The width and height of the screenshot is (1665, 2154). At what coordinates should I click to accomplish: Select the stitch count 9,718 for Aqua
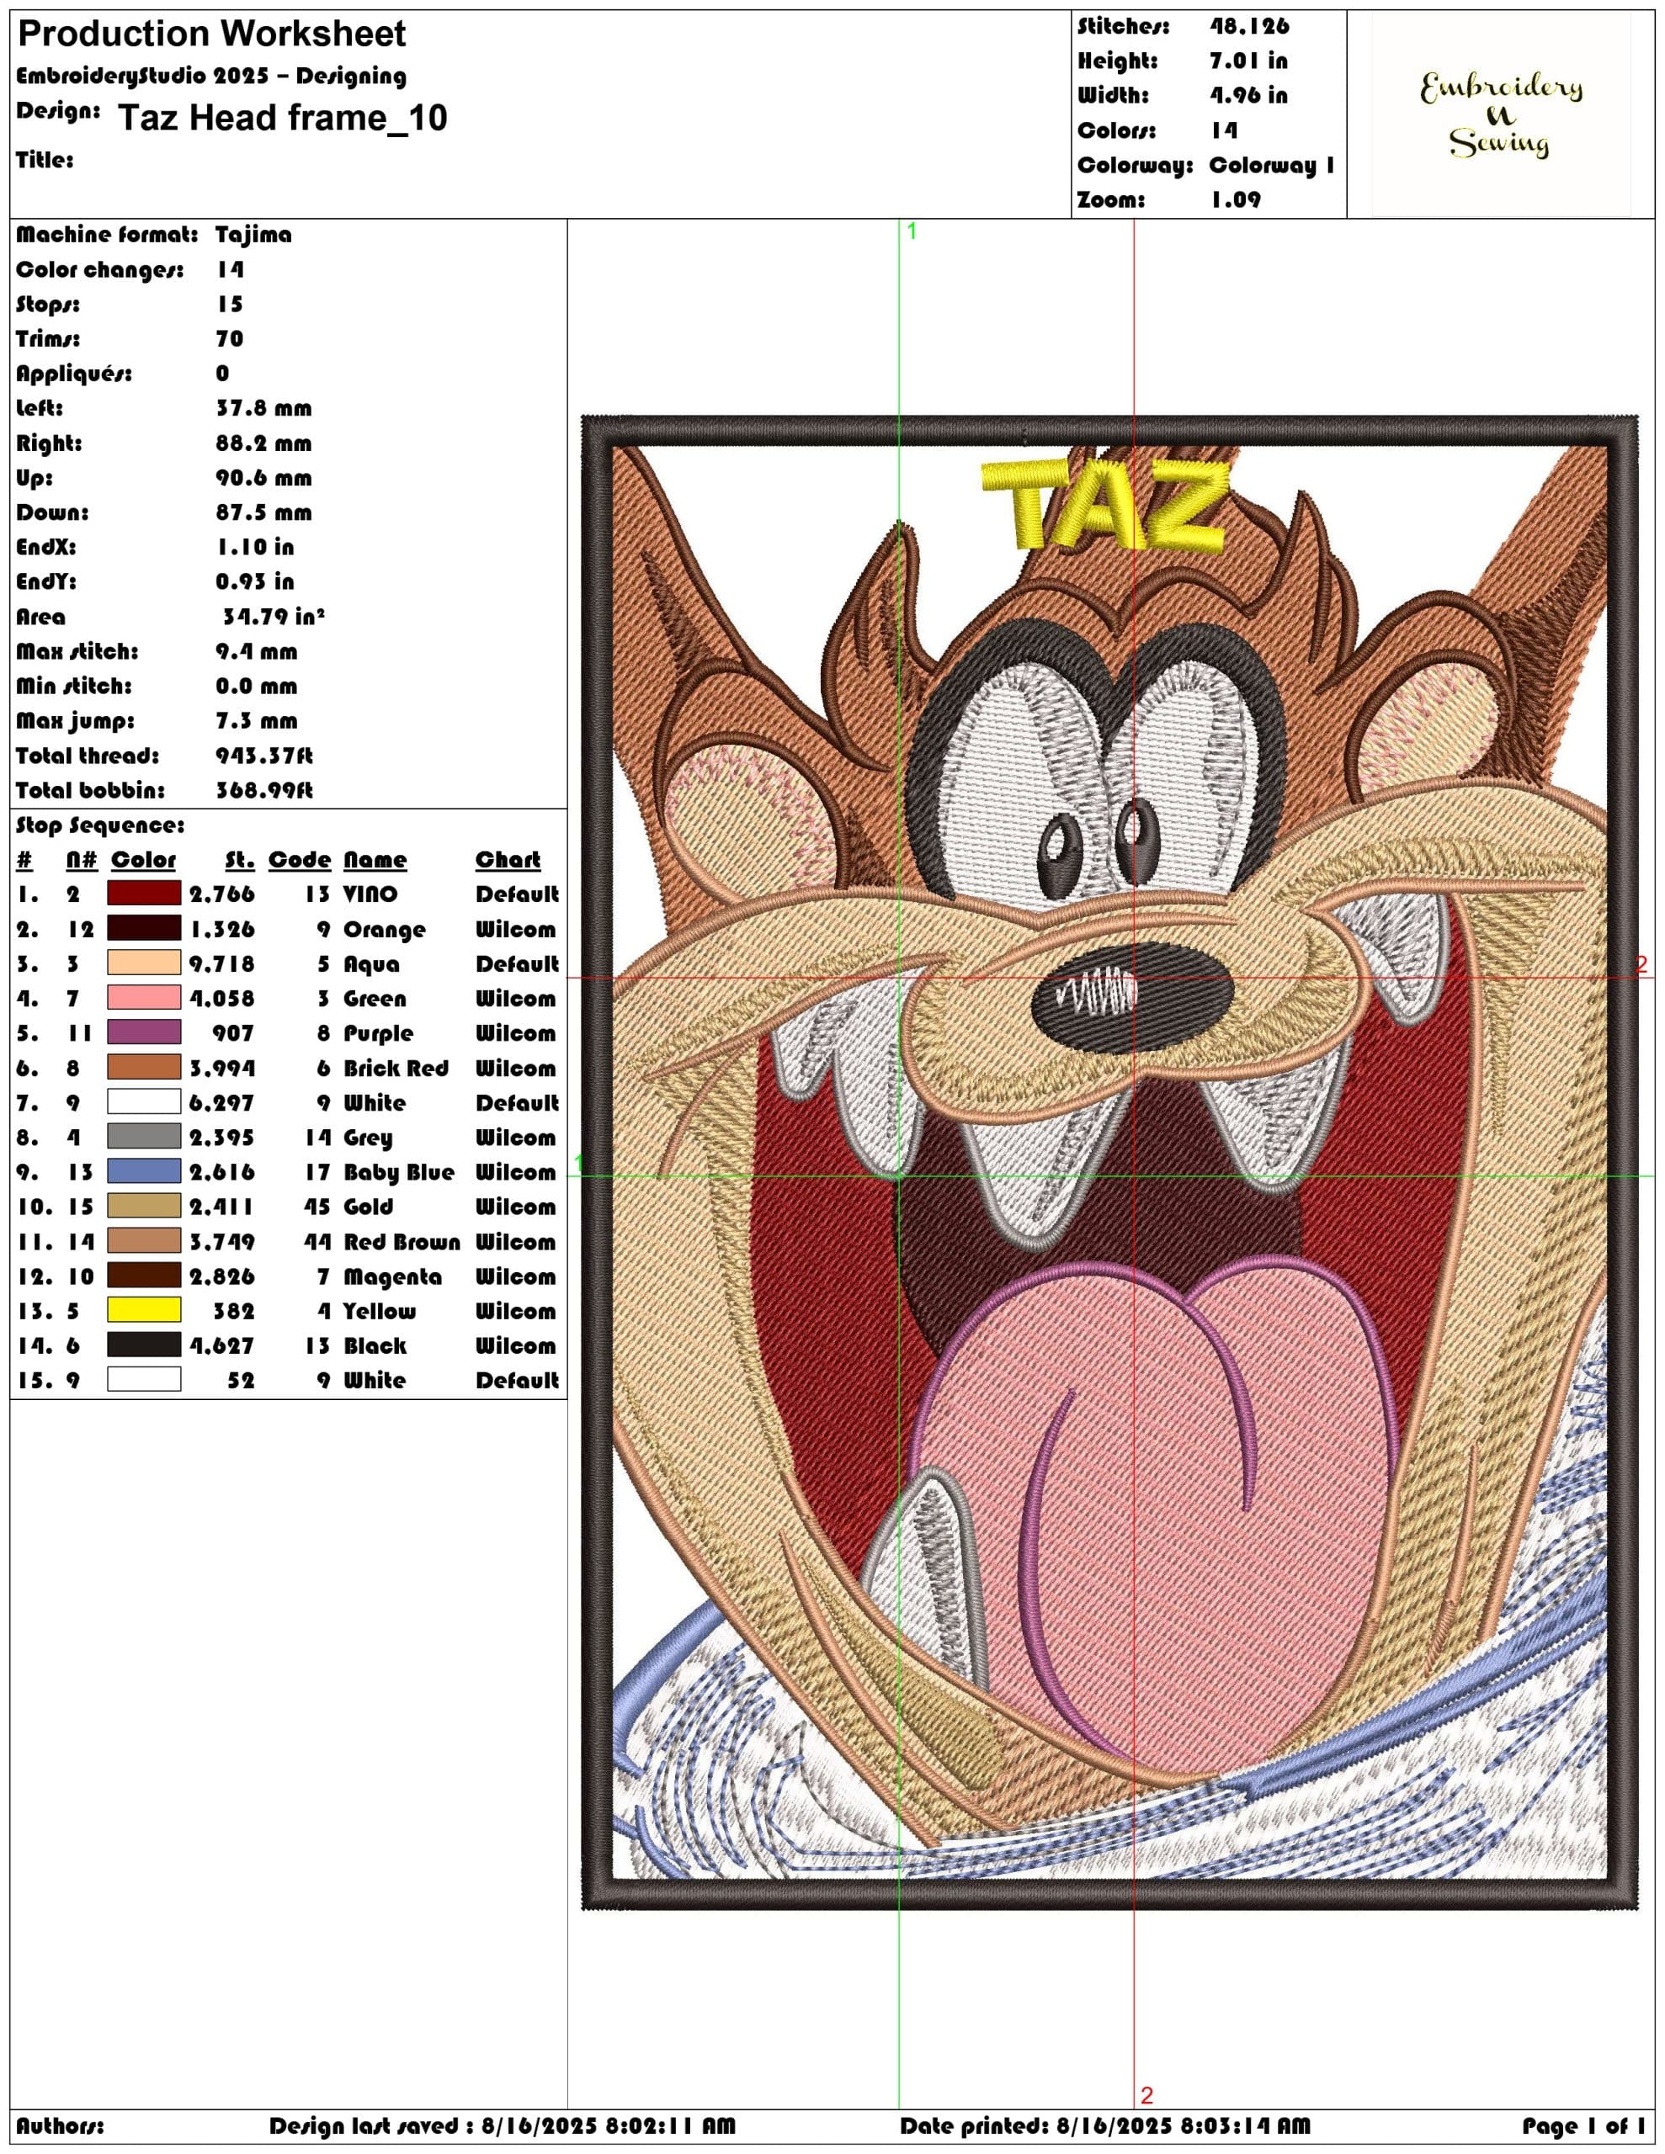[x=222, y=963]
